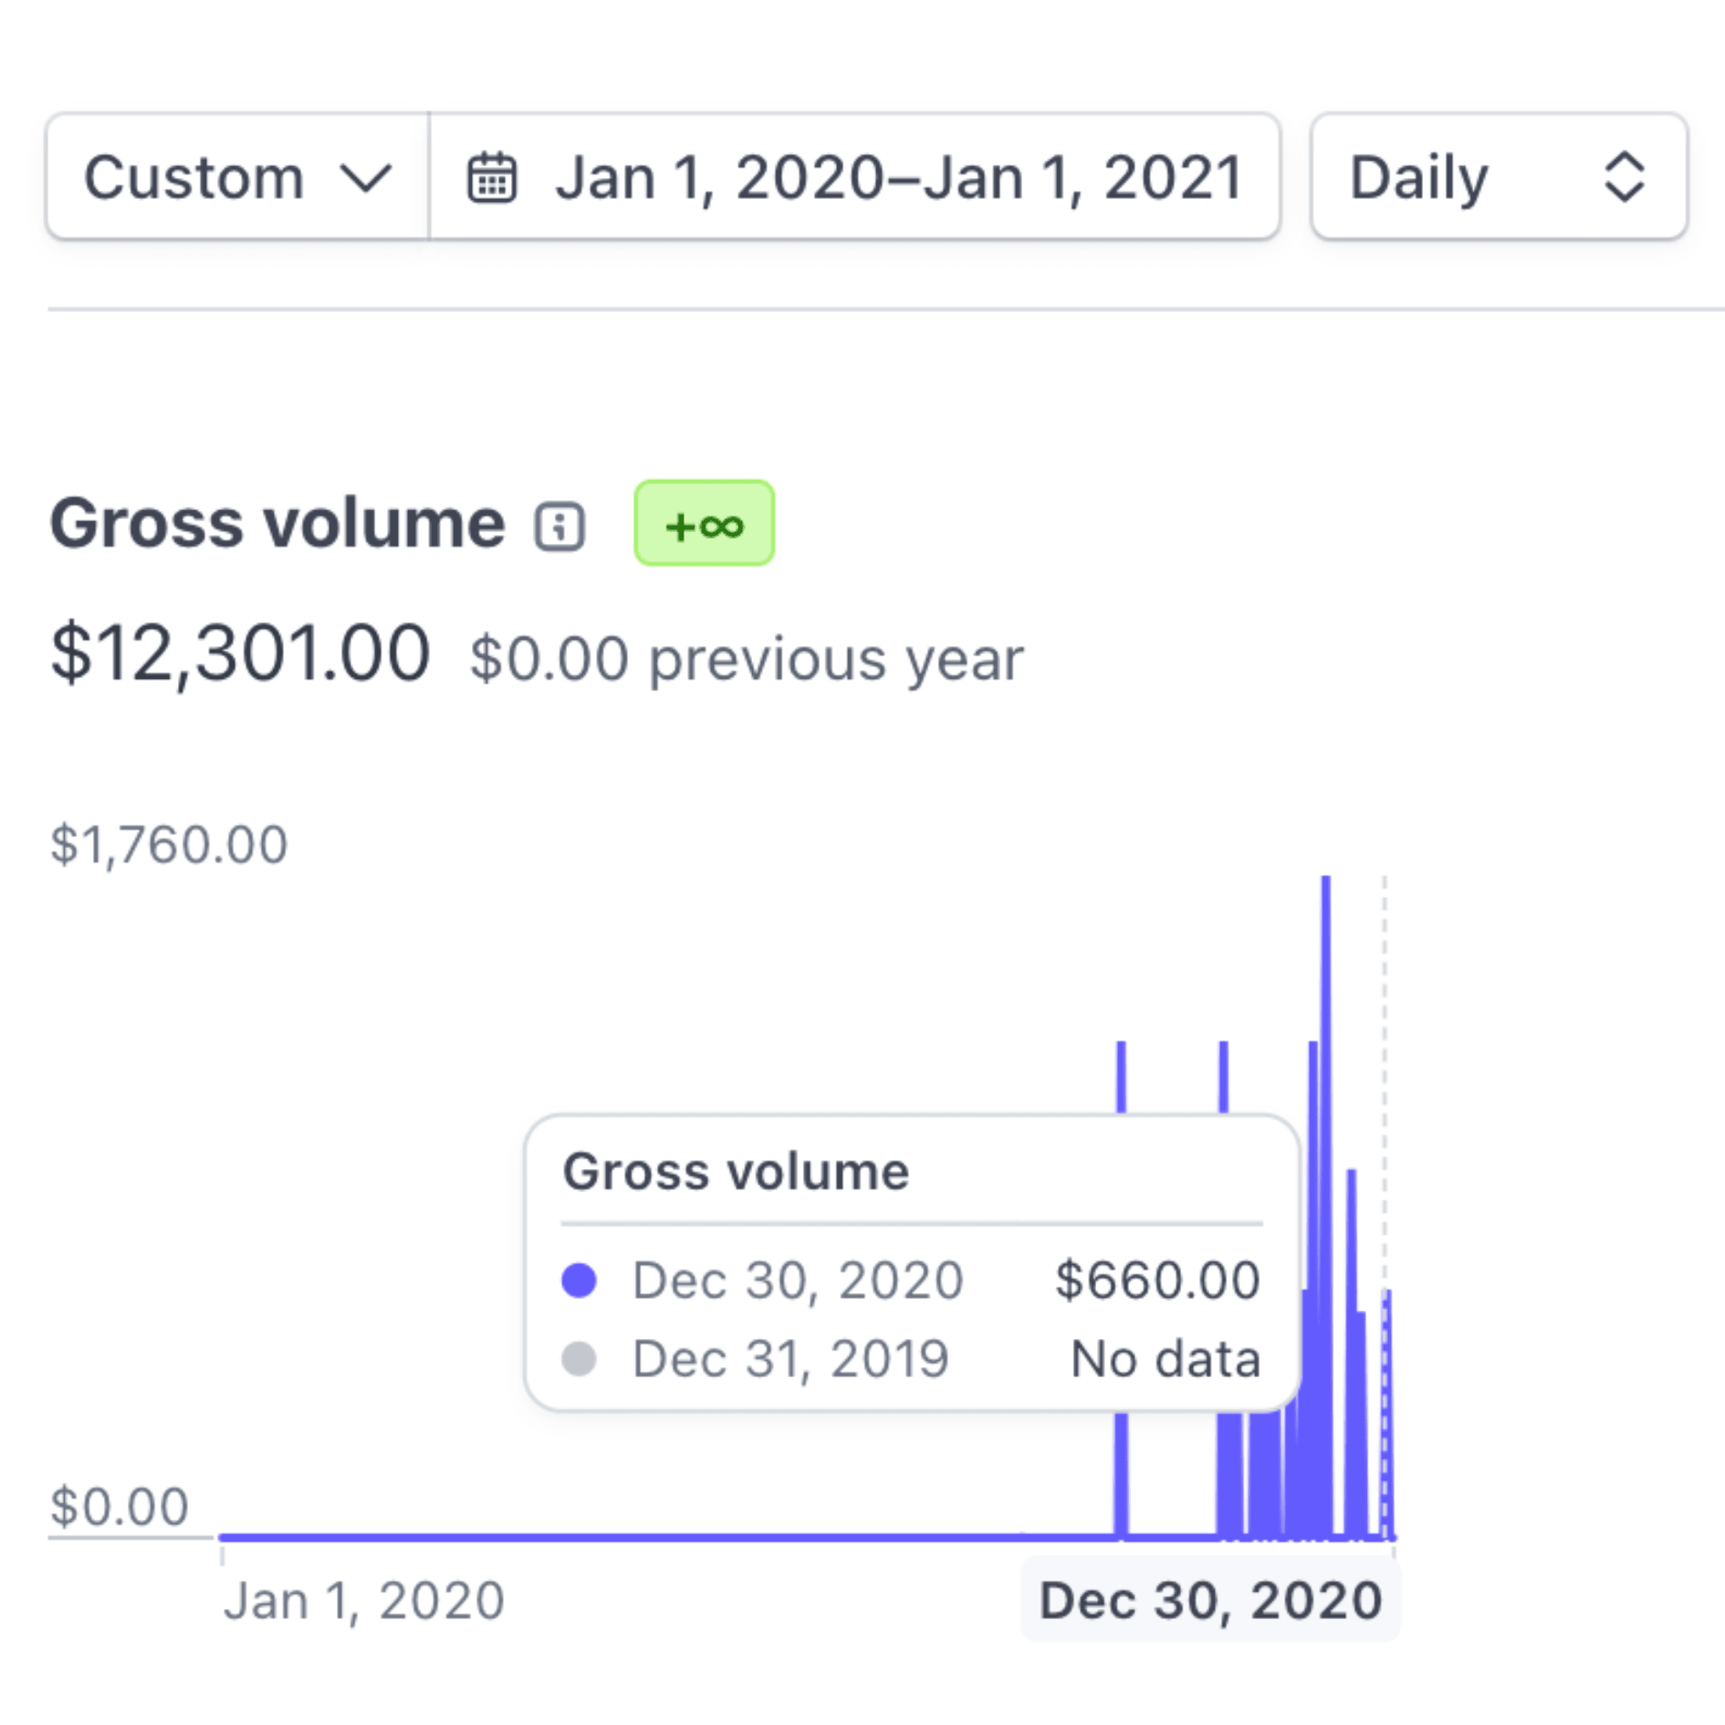Click the purple dot in tooltip legend
1725x1725 pixels.
(579, 1280)
